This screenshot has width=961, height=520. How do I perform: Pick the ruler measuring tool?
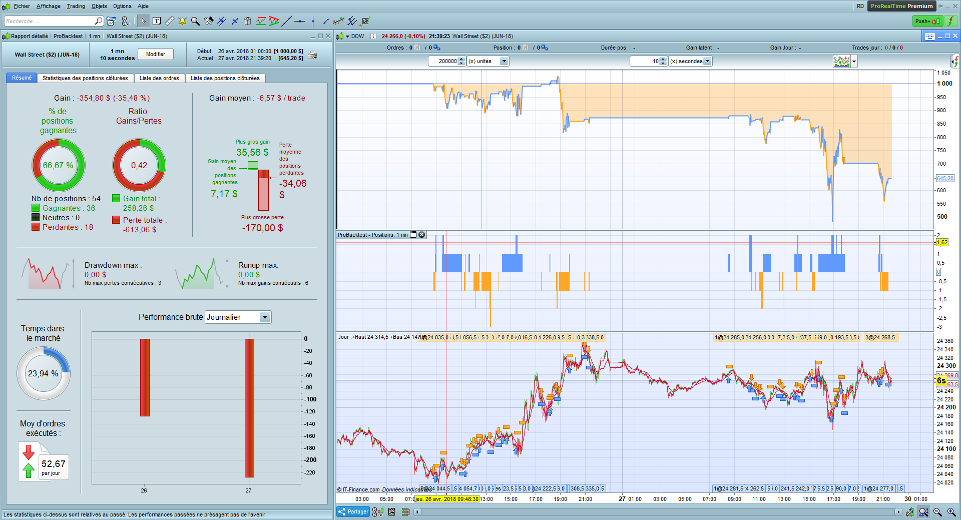170,21
